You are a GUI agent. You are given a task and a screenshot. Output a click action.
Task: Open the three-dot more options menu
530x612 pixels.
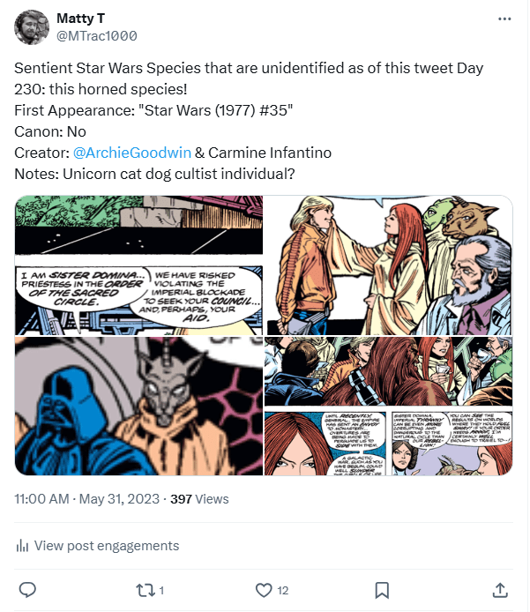[504, 19]
